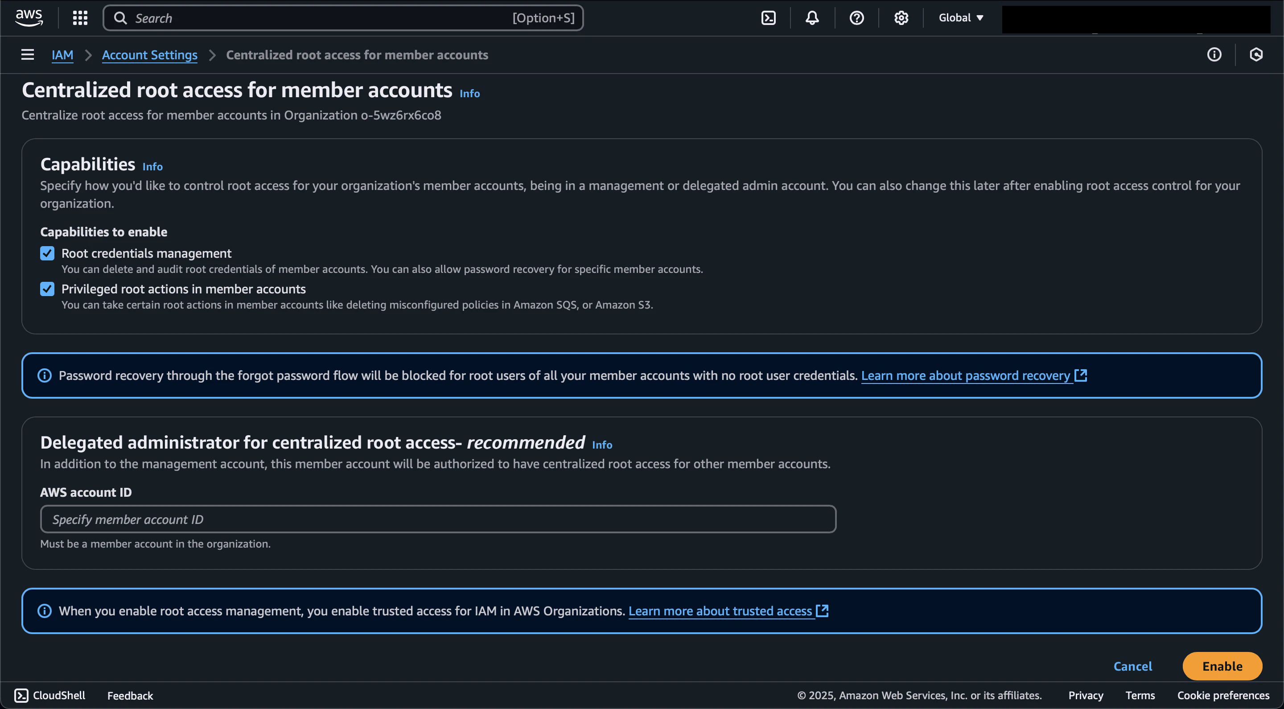Open the info panel circle icon
1284x709 pixels.
pyautogui.click(x=1214, y=55)
